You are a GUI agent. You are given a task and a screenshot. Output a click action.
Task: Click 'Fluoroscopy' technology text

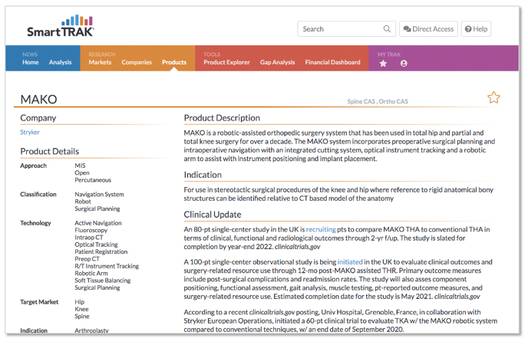[91, 230]
